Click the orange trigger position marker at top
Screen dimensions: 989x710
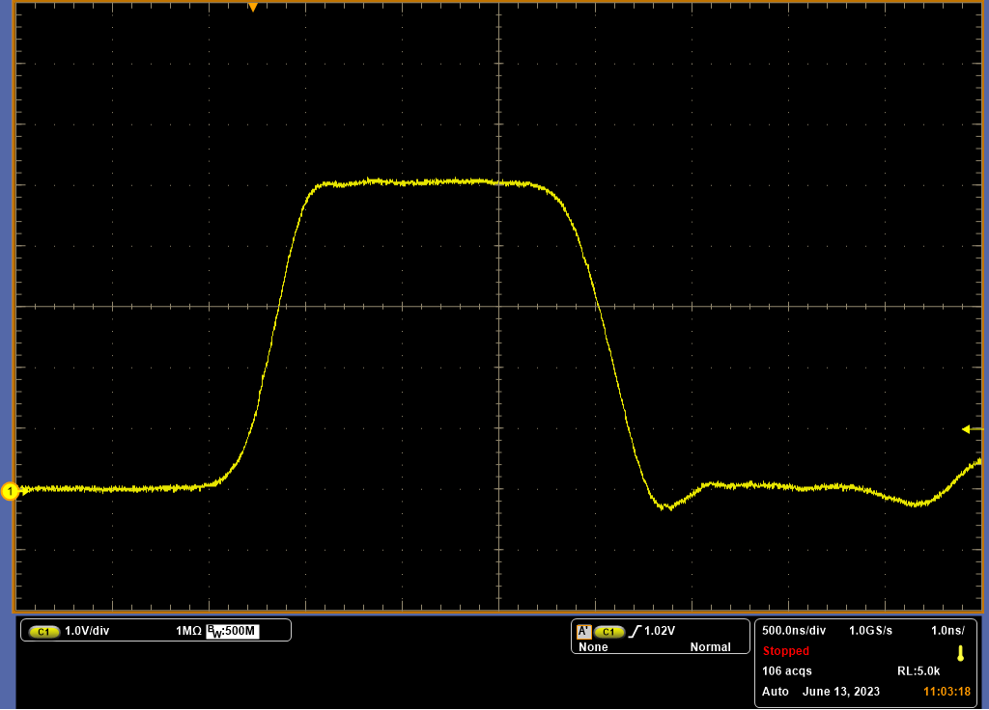(x=252, y=7)
